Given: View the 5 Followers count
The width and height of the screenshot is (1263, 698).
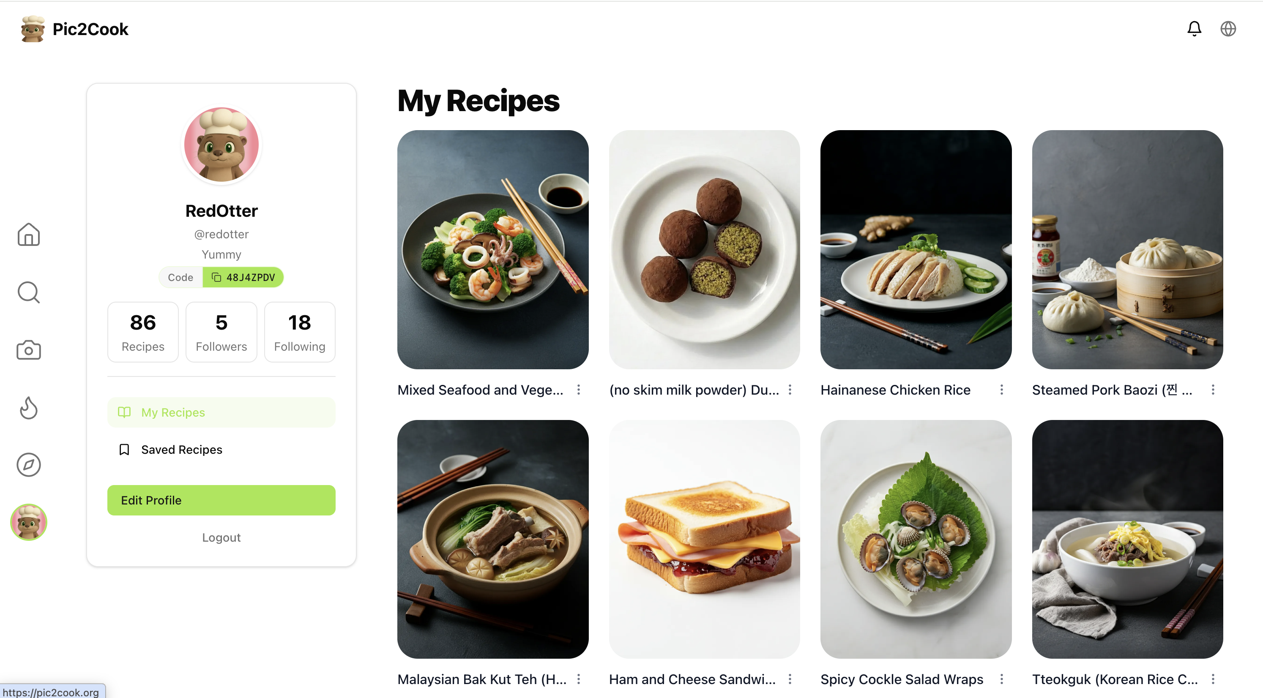Looking at the screenshot, I should click(x=221, y=332).
